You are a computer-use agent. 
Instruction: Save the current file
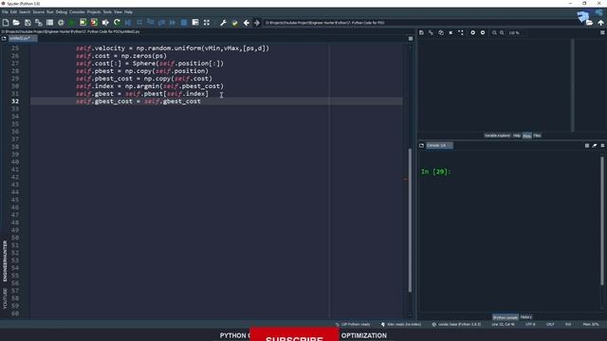coord(28,23)
